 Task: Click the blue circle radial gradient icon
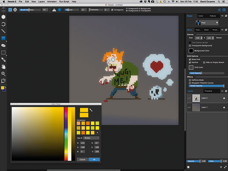click(60, 10)
